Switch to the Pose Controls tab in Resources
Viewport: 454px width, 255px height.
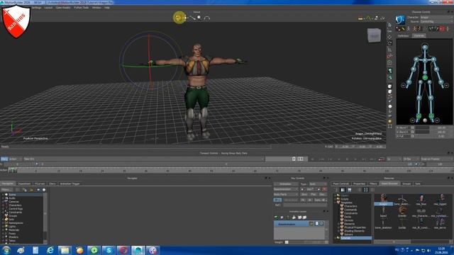click(340, 183)
